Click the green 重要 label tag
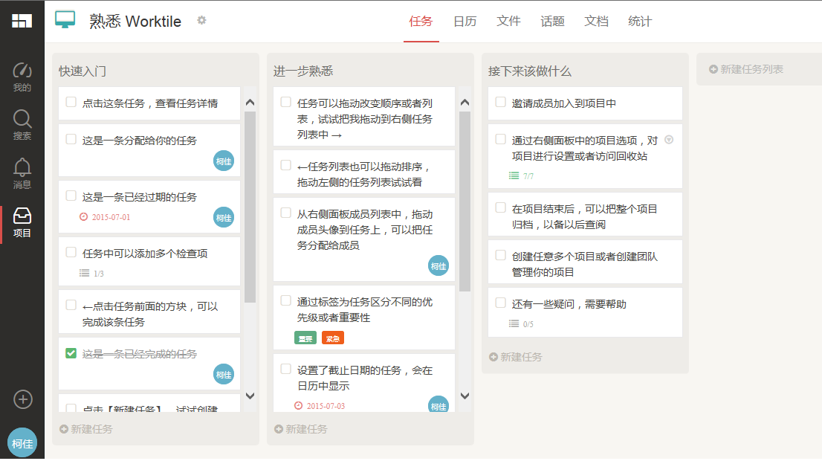The image size is (822, 461). [x=305, y=338]
